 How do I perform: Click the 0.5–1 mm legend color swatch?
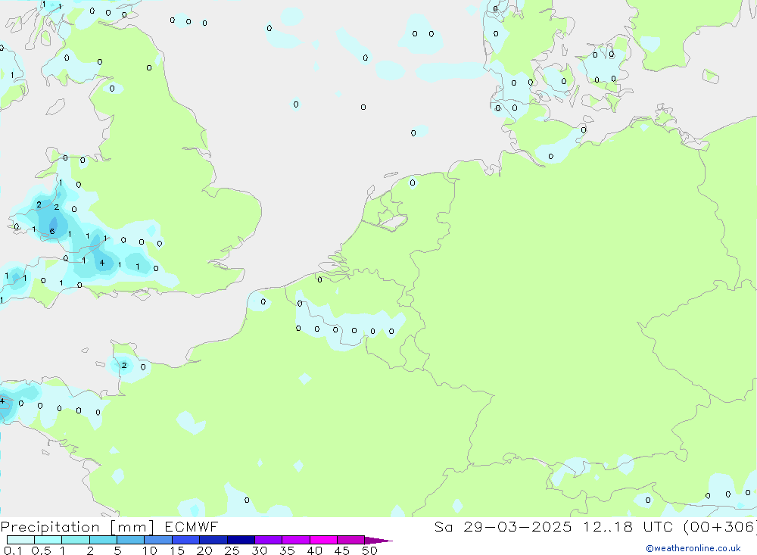click(x=48, y=540)
